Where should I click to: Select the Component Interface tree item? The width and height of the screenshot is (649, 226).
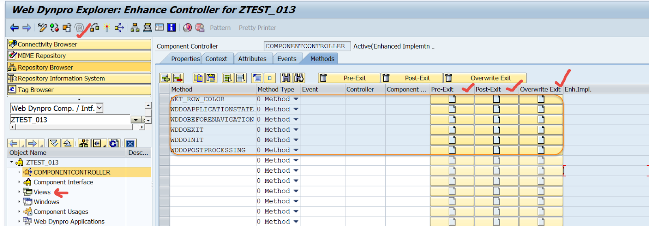[63, 182]
